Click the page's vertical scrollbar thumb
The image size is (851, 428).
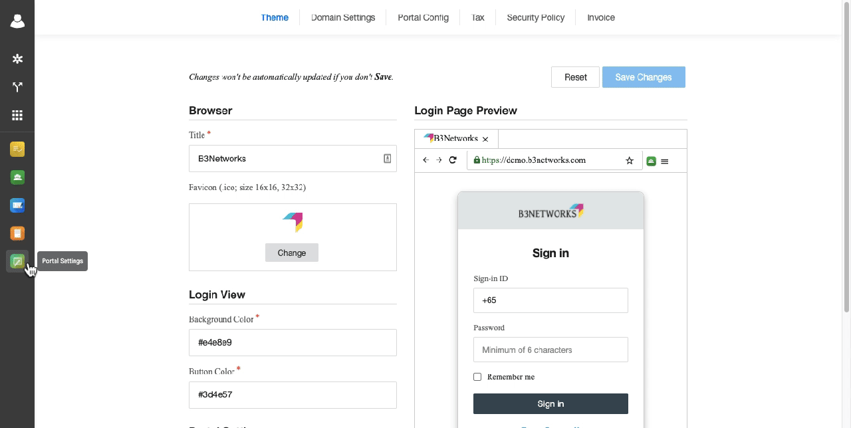tap(846, 156)
